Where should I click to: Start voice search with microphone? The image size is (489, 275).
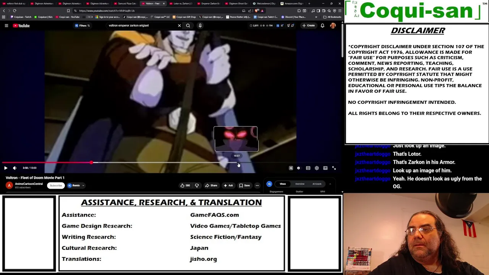pos(200,26)
